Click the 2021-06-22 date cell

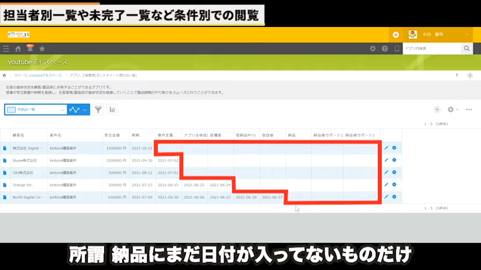click(x=194, y=185)
